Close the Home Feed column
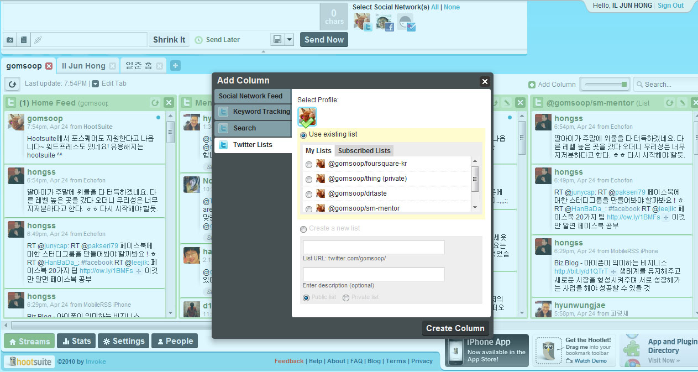698x372 pixels. click(x=169, y=103)
